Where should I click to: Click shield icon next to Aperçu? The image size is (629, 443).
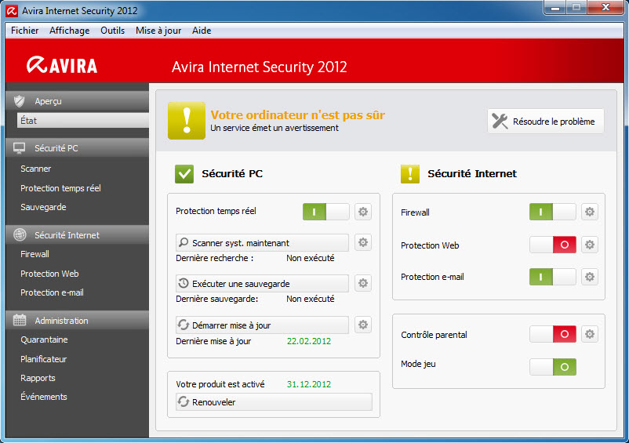pyautogui.click(x=20, y=101)
